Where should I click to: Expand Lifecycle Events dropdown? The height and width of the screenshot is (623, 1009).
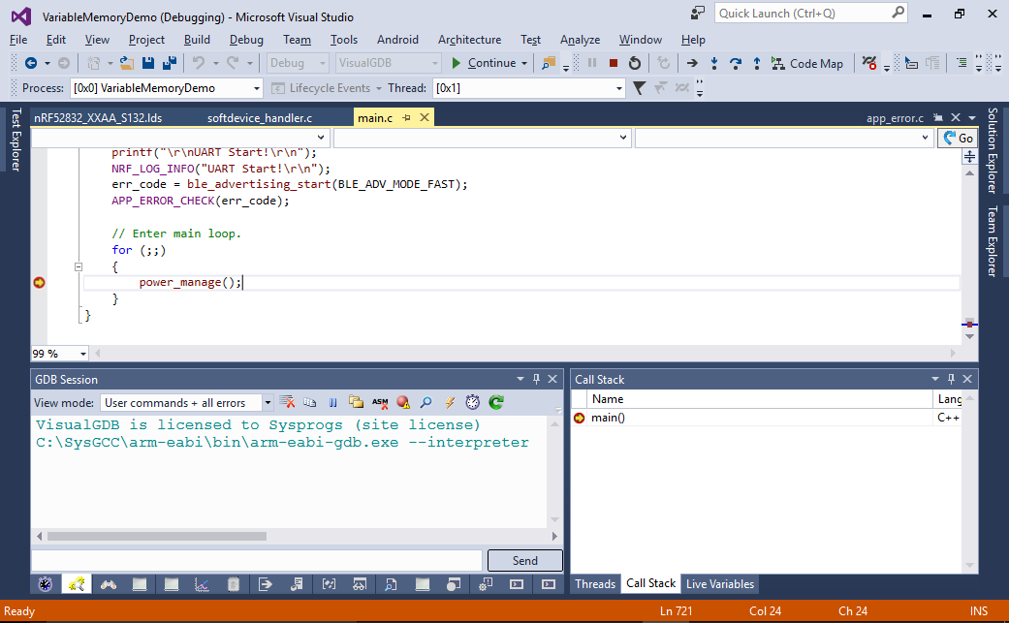(379, 88)
